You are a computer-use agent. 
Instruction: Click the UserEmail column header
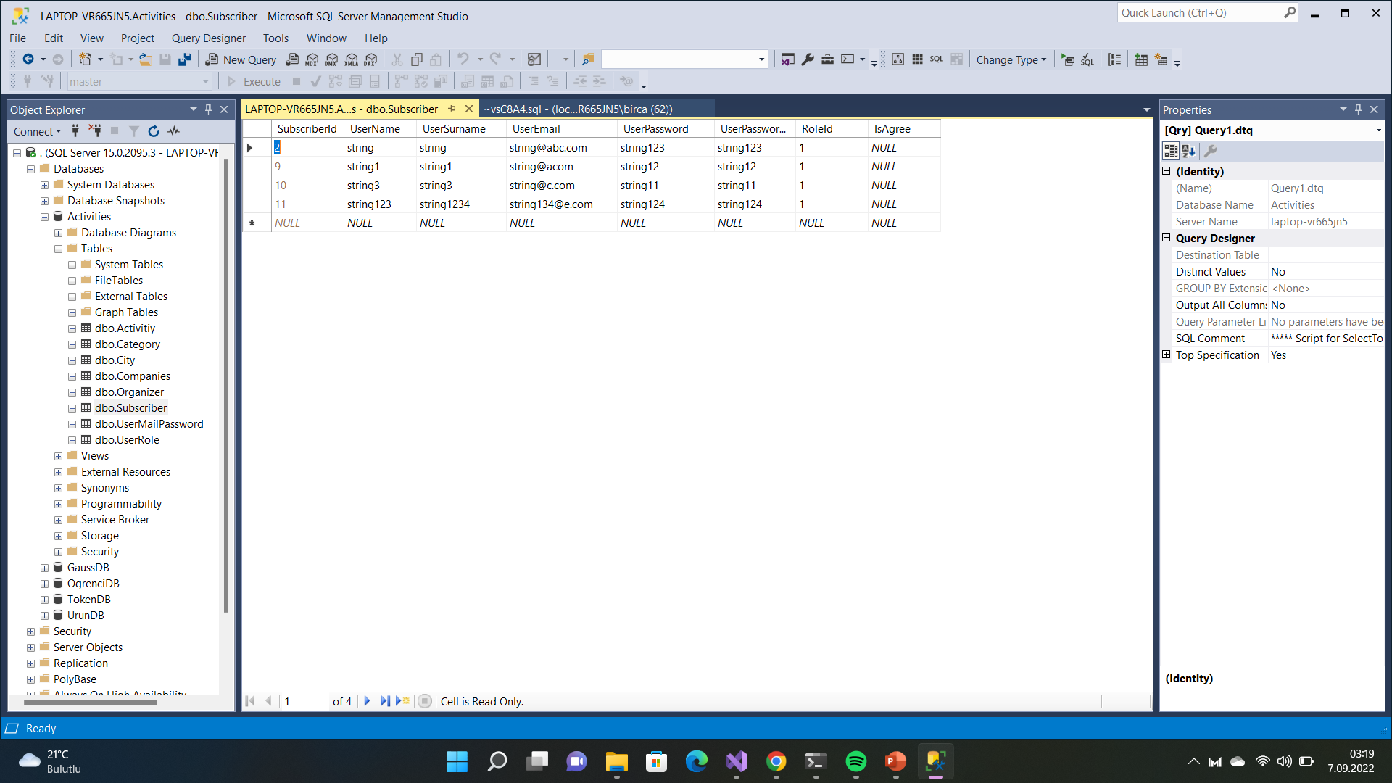[x=561, y=129]
